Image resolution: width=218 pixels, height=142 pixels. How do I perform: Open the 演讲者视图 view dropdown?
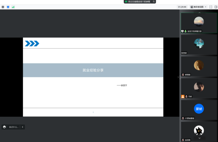[x=199, y=7]
